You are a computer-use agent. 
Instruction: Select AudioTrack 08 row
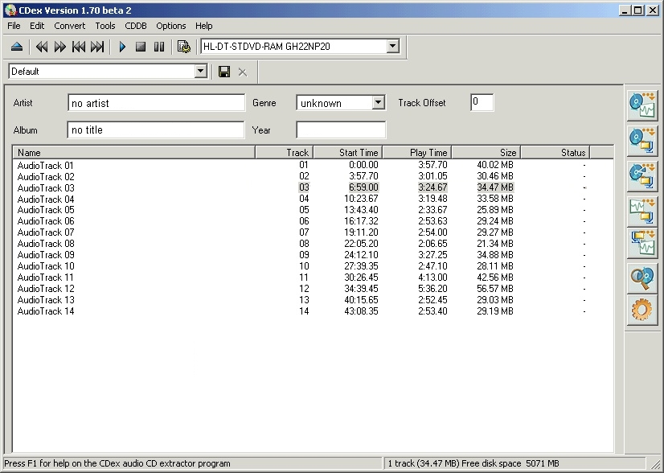coord(313,244)
